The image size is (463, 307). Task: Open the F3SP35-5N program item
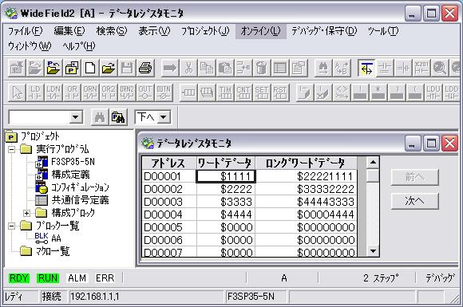pos(73,162)
